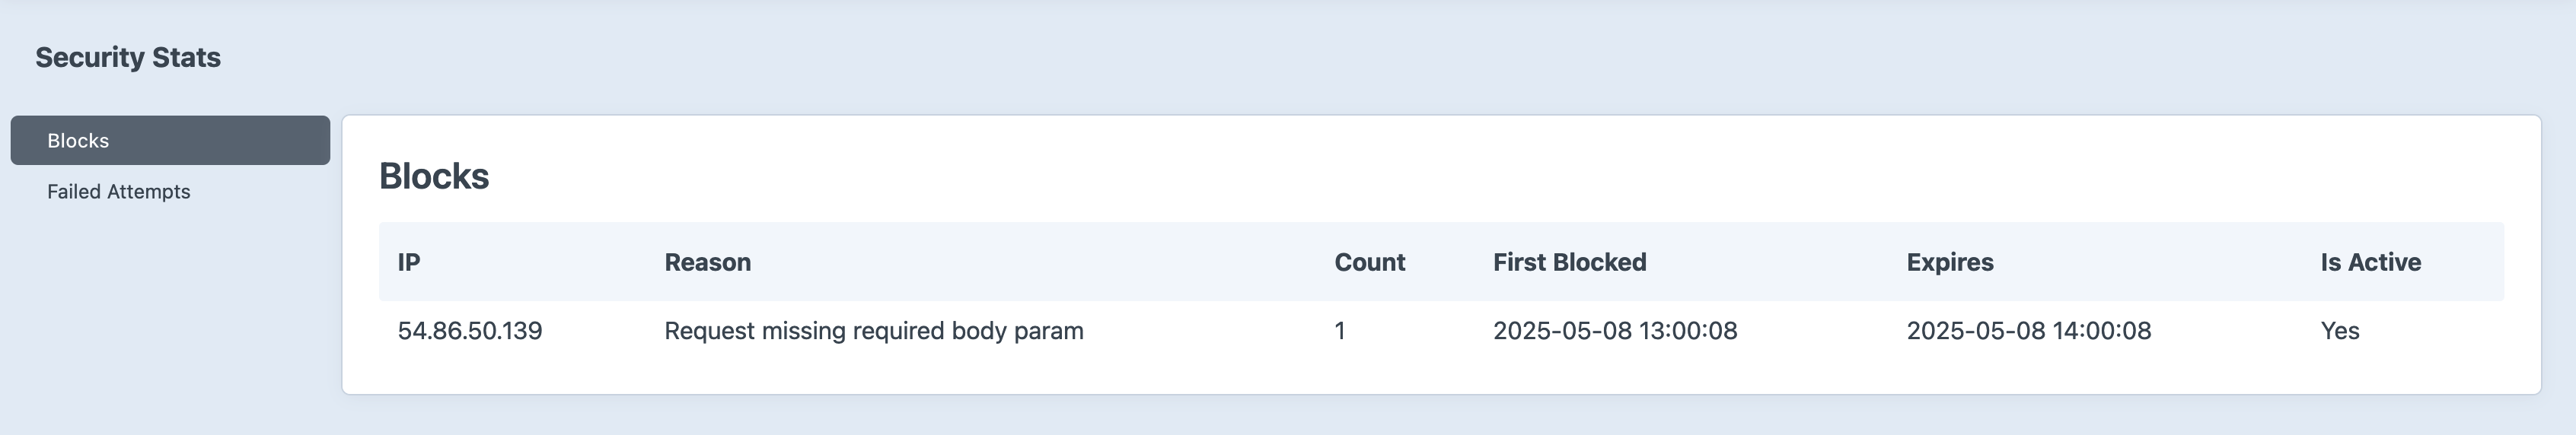
Task: Select the blocked IP address 54.86.50.139
Action: coord(469,331)
